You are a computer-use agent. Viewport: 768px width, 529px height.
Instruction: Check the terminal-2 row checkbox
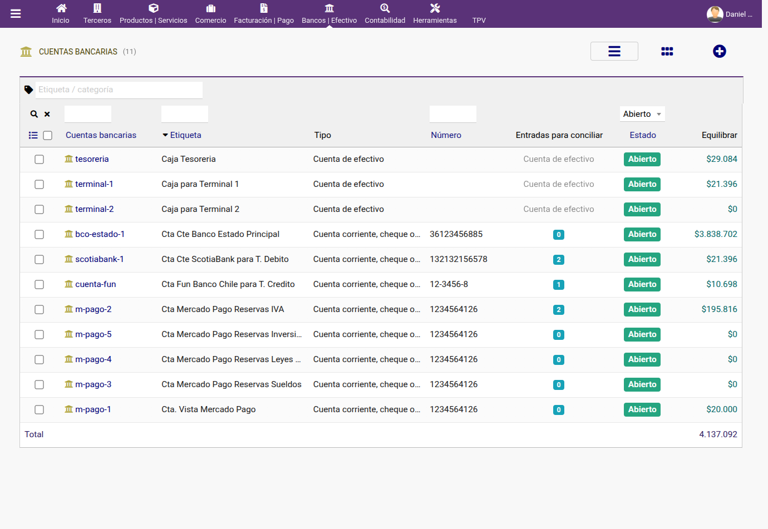coord(39,210)
